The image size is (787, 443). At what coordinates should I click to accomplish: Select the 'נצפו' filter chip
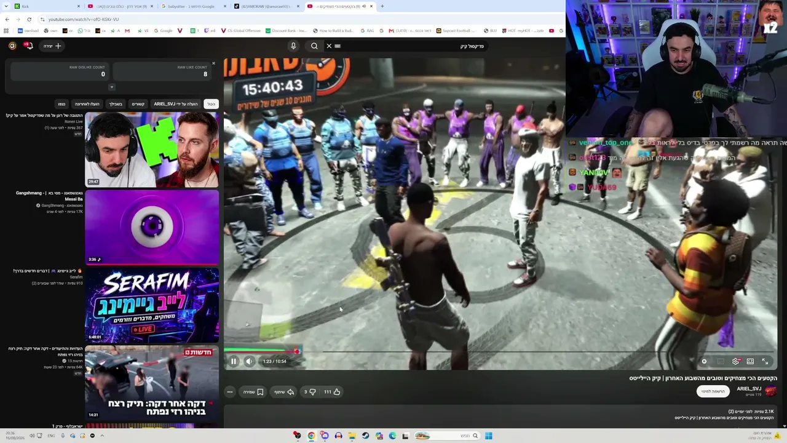tap(61, 104)
